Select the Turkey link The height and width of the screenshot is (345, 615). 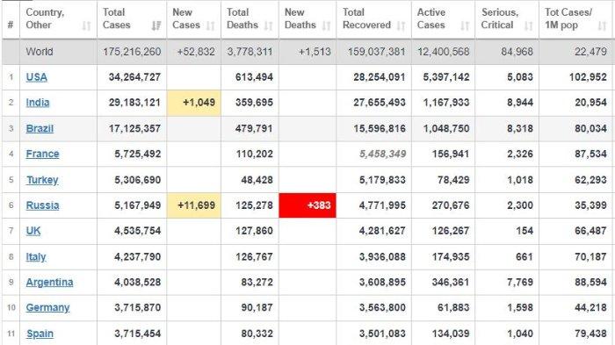[42, 180]
